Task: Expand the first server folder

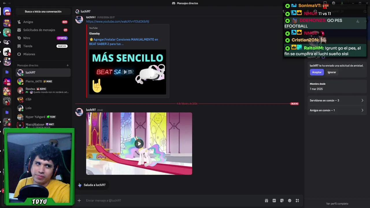Action: click(7, 72)
